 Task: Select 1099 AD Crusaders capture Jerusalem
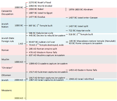pyautogui.click(x=48, y=64)
